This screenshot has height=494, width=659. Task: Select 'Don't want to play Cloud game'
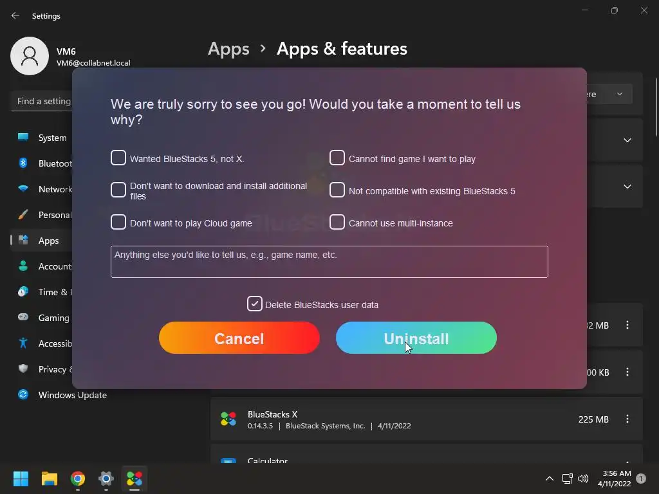click(118, 222)
